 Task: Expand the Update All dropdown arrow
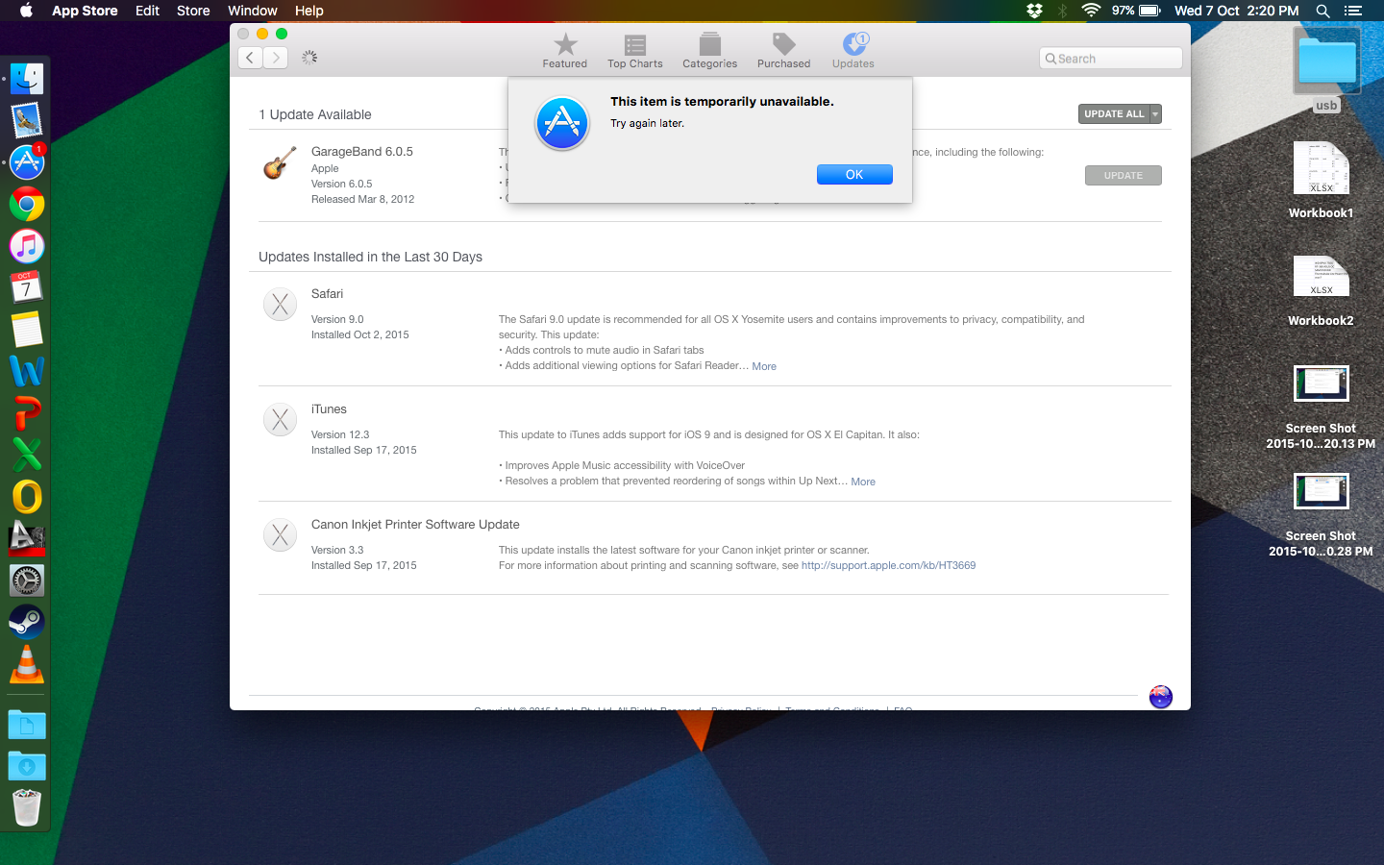(x=1156, y=114)
